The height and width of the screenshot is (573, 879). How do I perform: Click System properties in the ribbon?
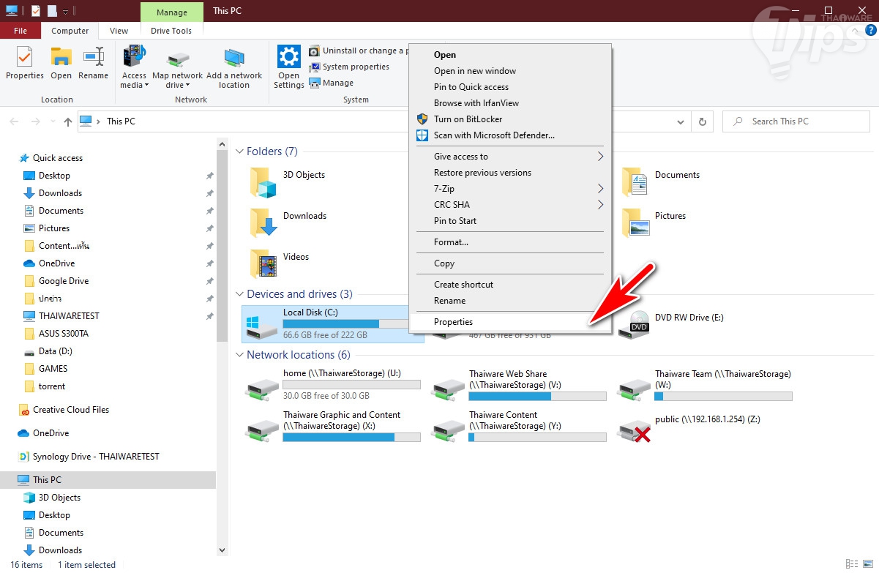pos(349,67)
